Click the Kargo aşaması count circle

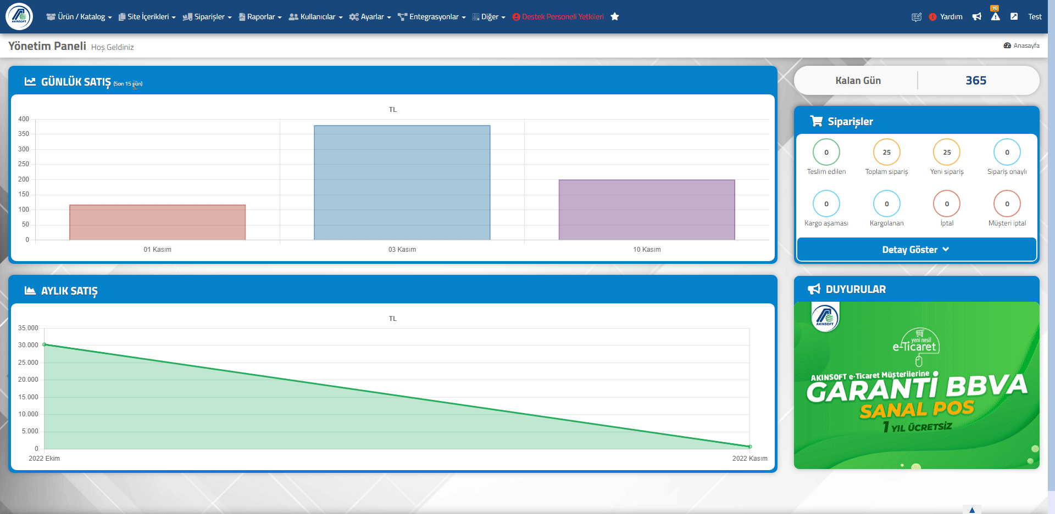coord(826,204)
